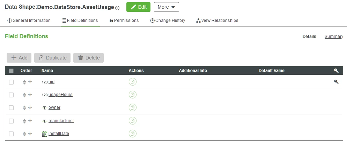Click the green Edit button

pyautogui.click(x=138, y=7)
